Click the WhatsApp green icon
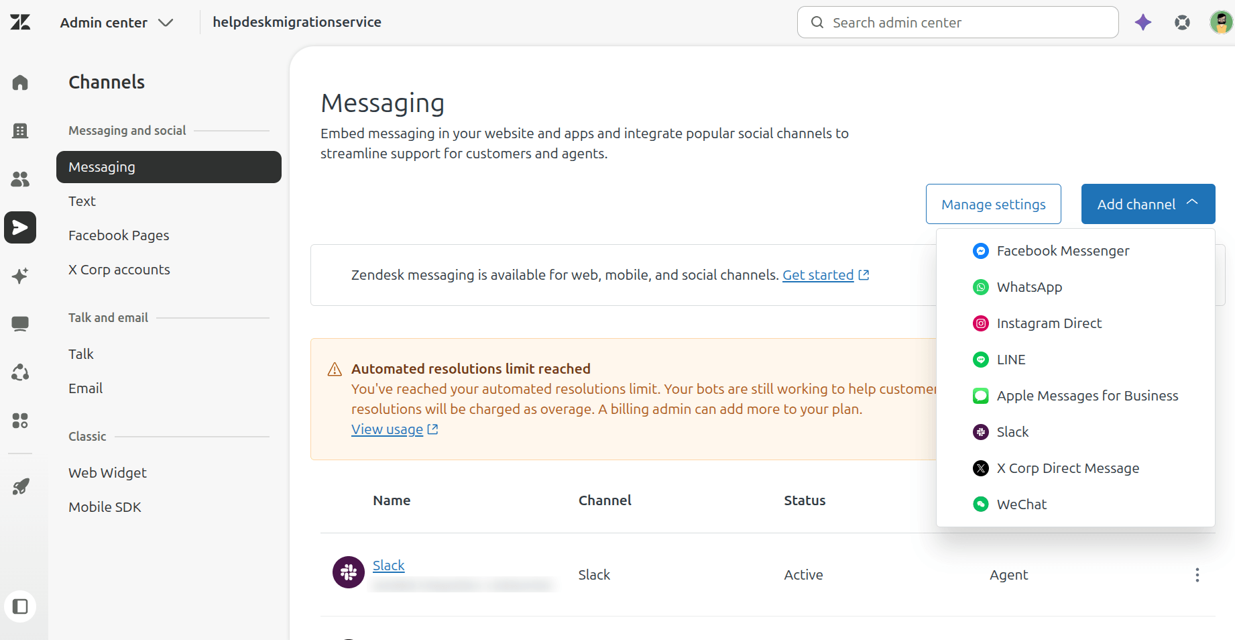1235x640 pixels. (981, 287)
